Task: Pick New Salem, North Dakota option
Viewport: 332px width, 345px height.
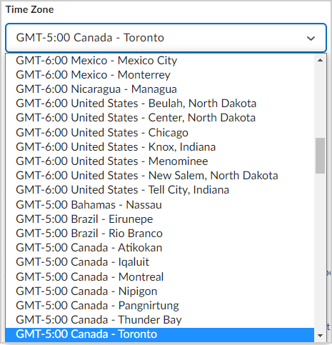Action: [x=160, y=175]
